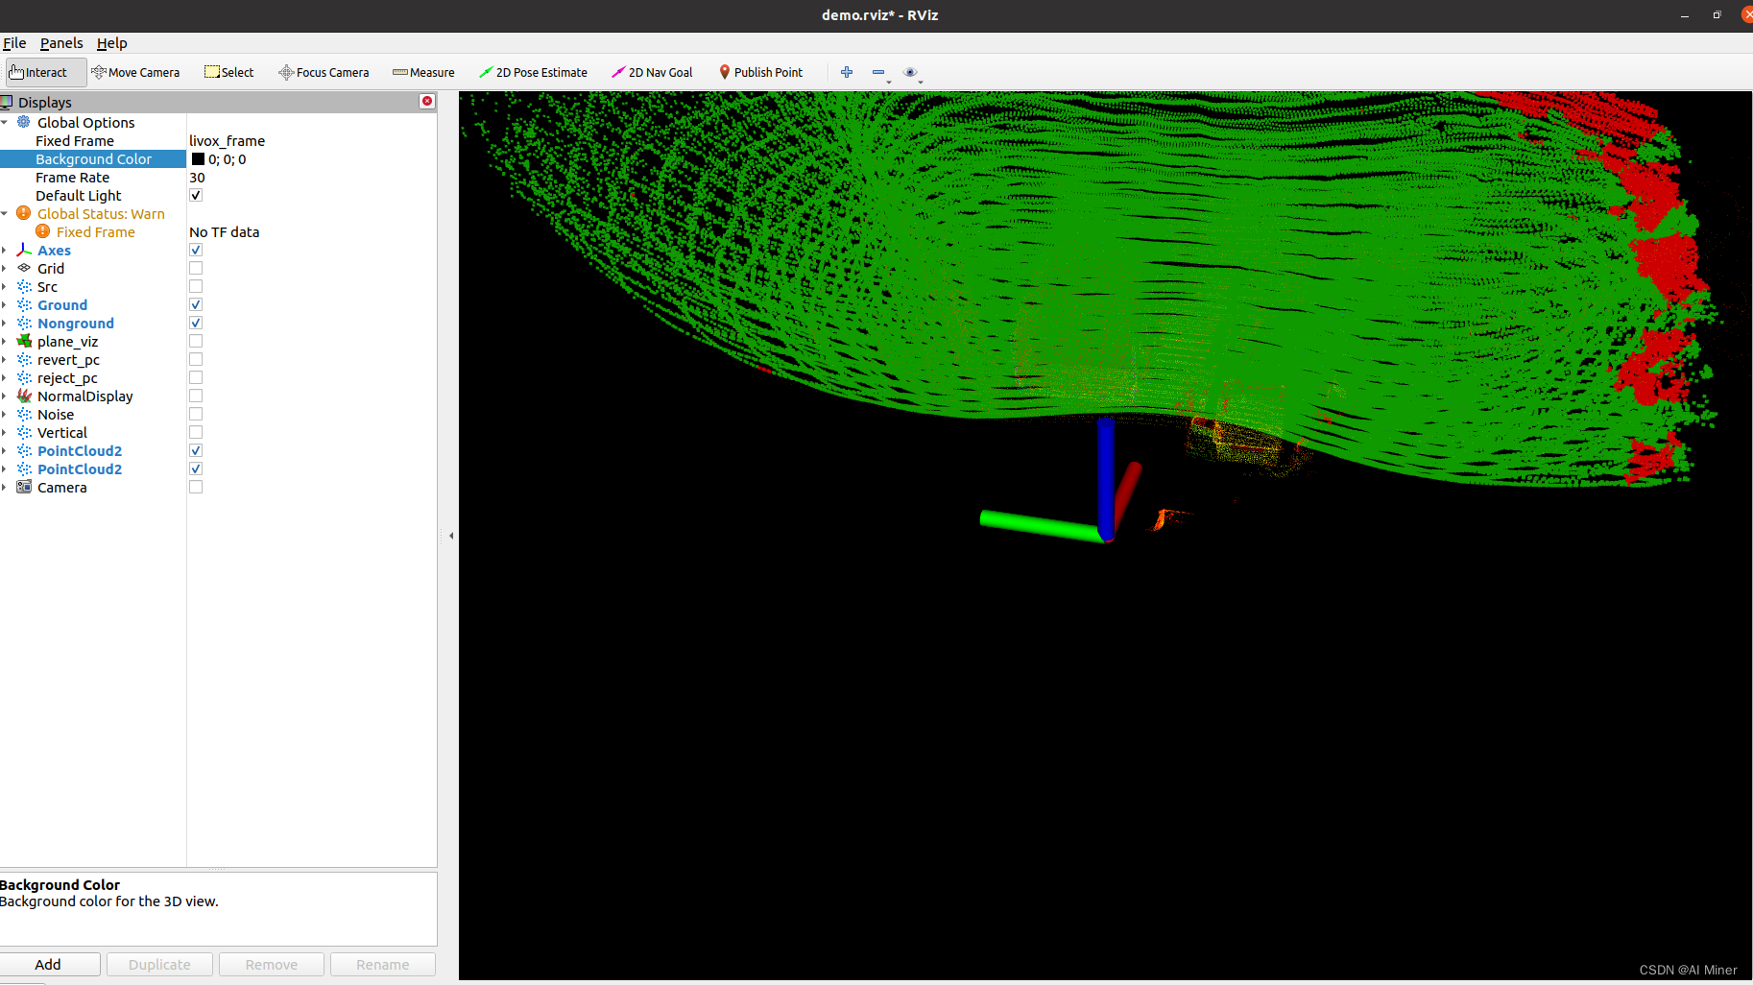The width and height of the screenshot is (1753, 985).
Task: Select the Frame Rate row
Action: pos(218,177)
